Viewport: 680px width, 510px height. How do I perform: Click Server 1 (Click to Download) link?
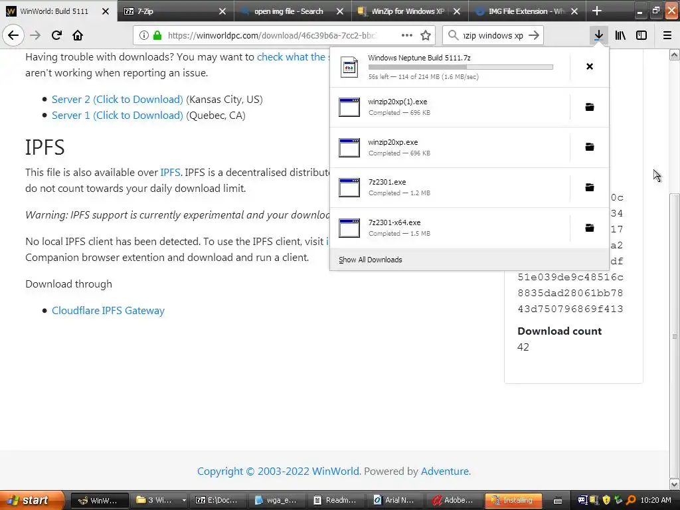click(118, 116)
